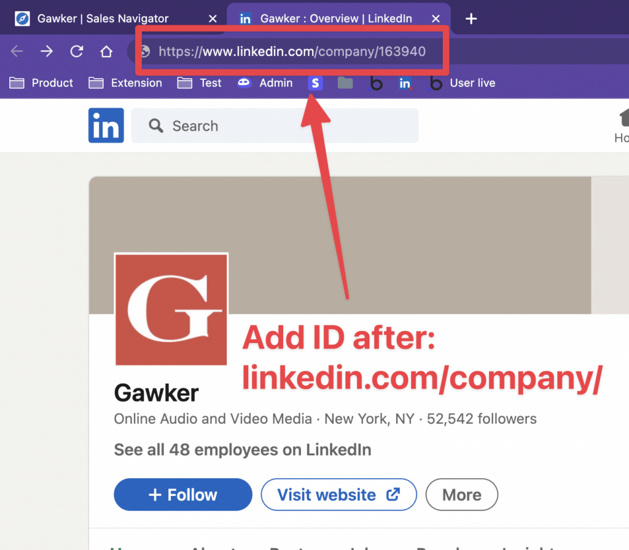Click the LinkedIn logo
Viewport: 629px width, 550px height.
tap(106, 125)
